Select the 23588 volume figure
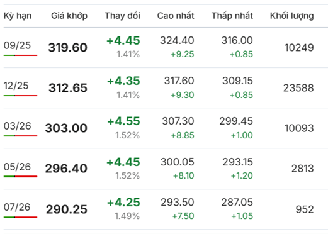Viewport: 328px width, 234px height. (298, 88)
